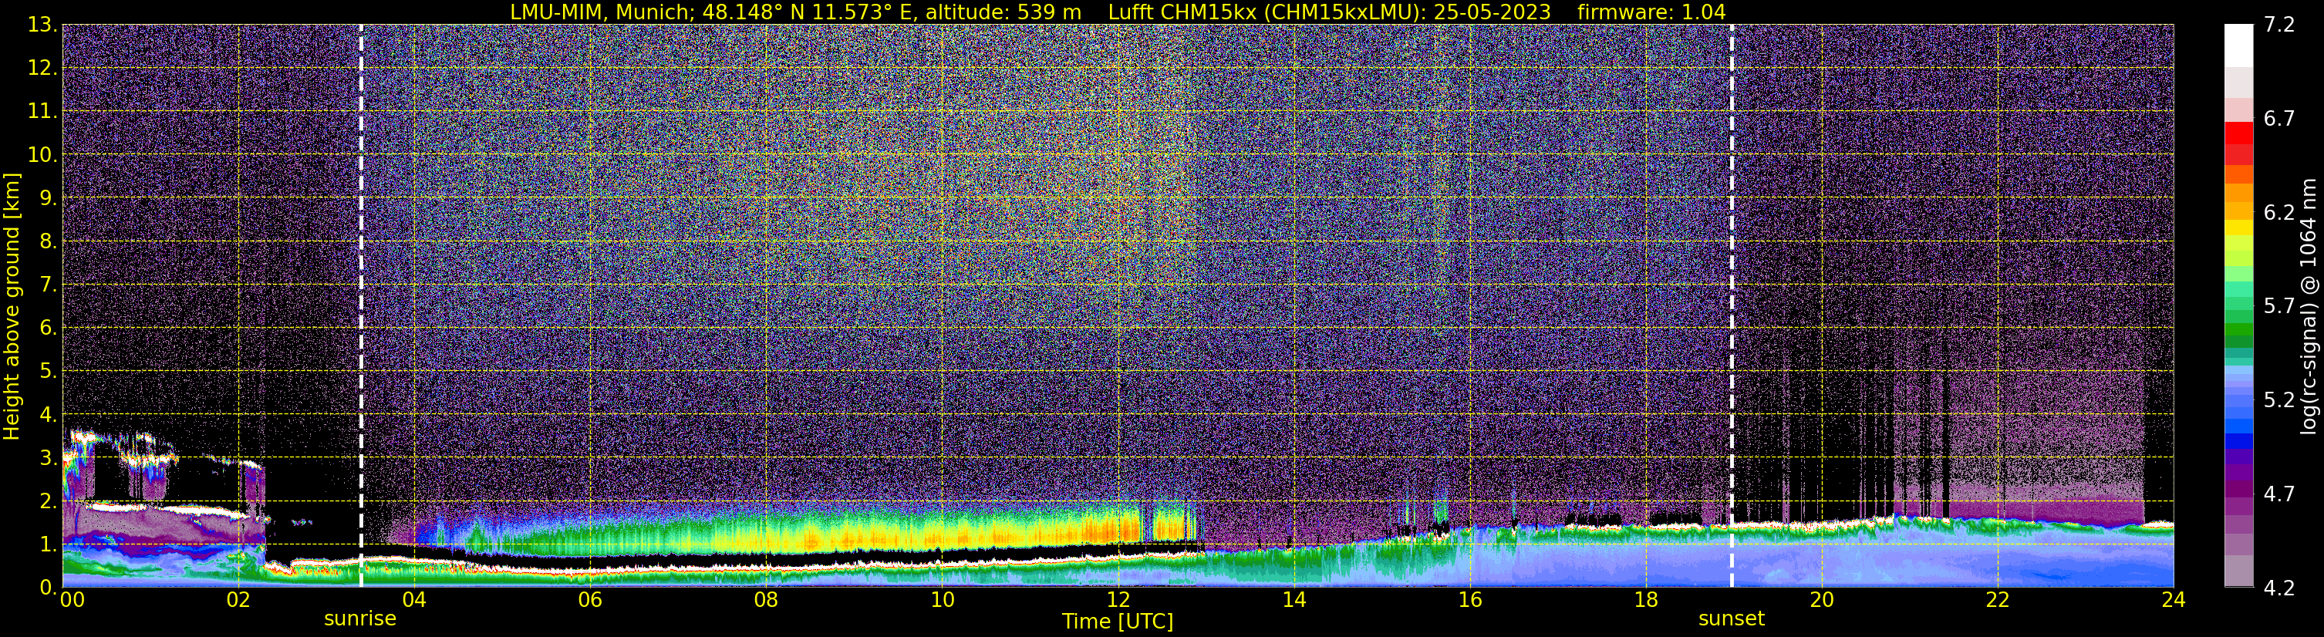Click the plot title mentioning LMU-MIM, Munich
The image size is (2324, 637).
[x=1118, y=12]
